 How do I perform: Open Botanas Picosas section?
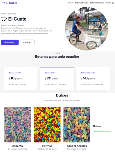point(97,3)
